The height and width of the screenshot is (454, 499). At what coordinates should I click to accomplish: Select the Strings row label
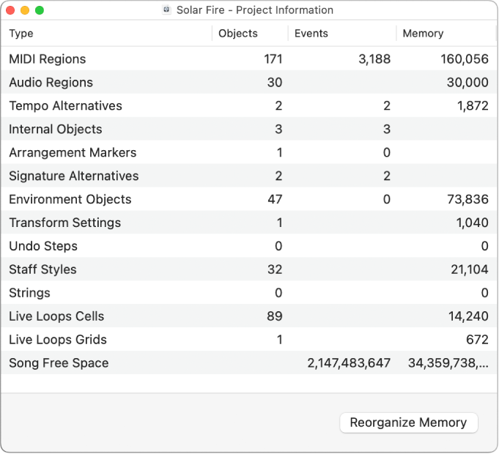pos(29,293)
